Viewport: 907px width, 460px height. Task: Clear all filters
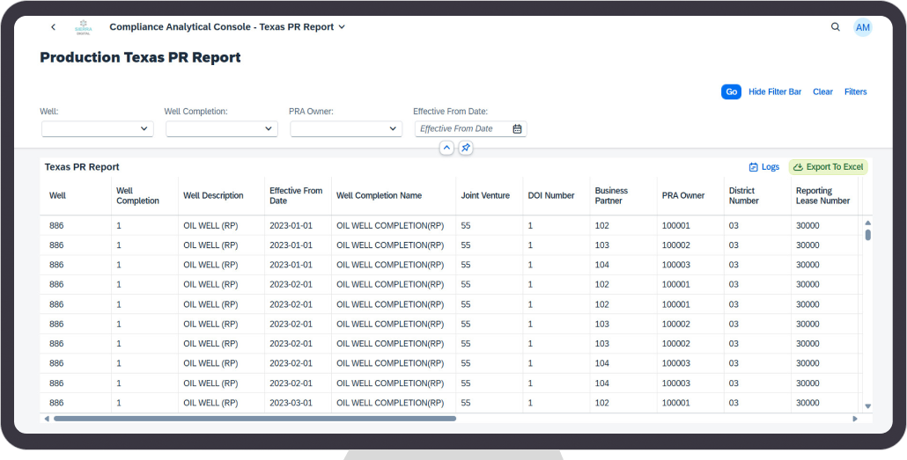click(x=822, y=91)
